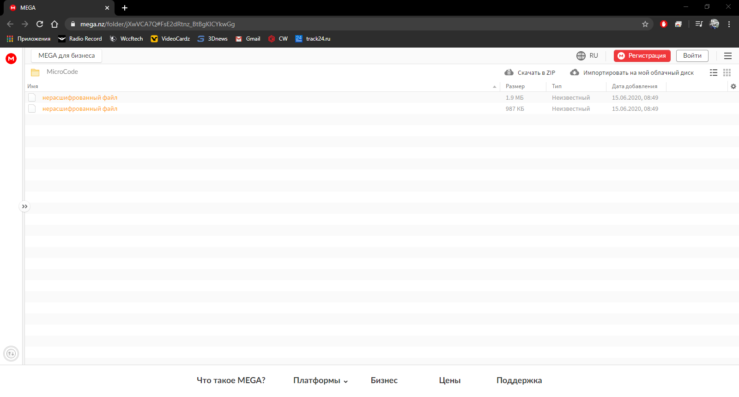Open a new browser tab

pos(125,8)
